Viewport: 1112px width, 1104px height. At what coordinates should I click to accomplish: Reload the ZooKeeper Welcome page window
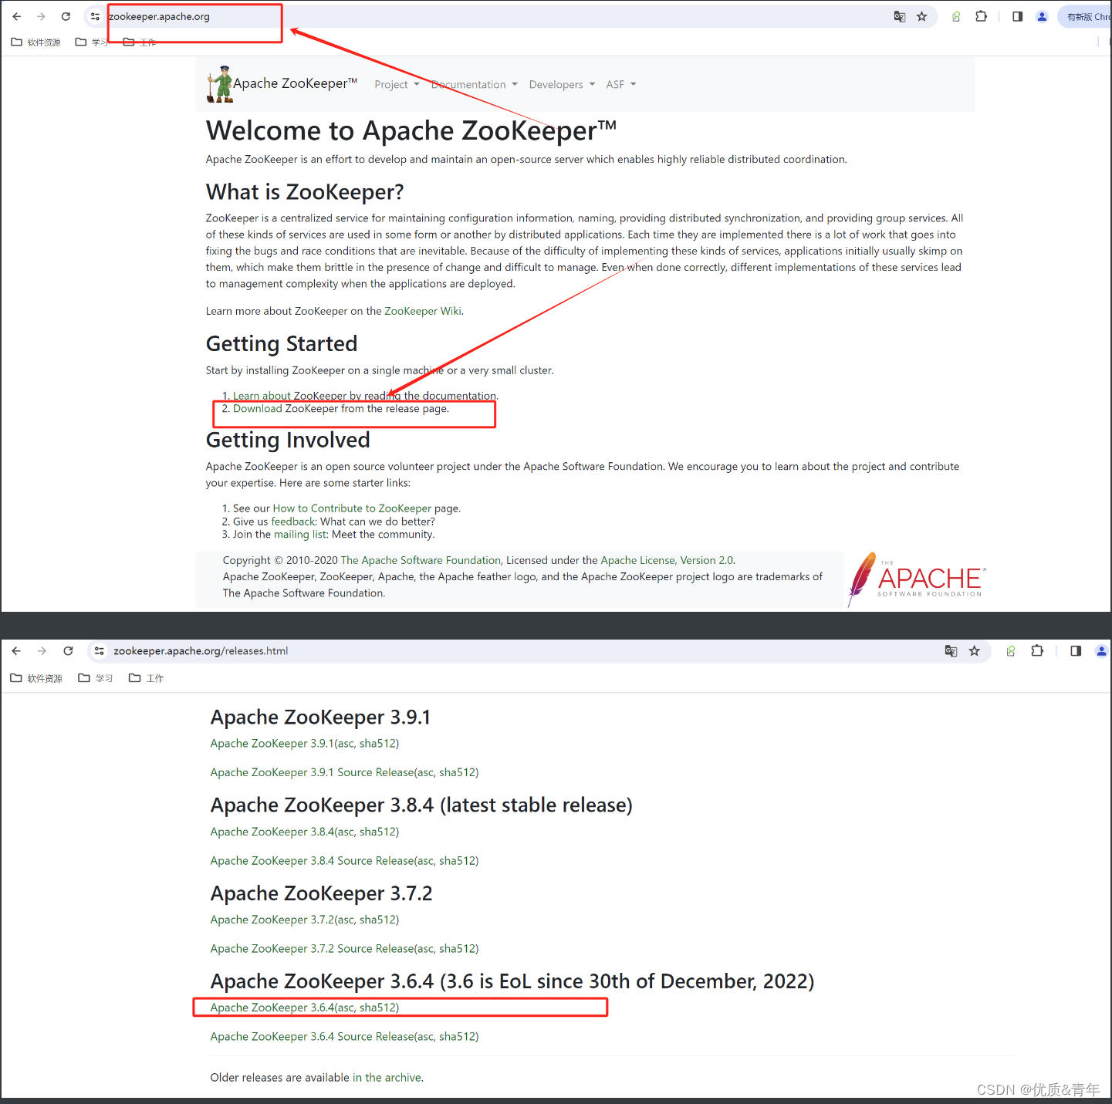[x=66, y=16]
